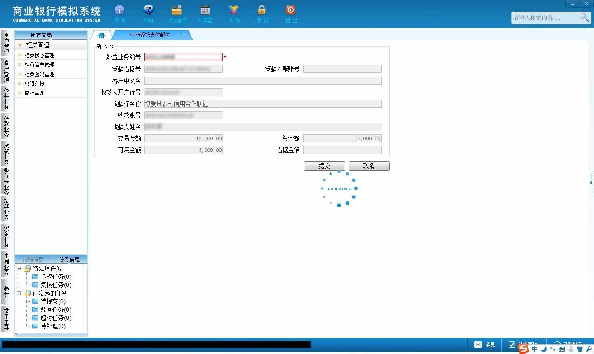The width and height of the screenshot is (594, 354).
Task: Open the wrench tools icon on the IME bar
Action: pyautogui.click(x=589, y=349)
